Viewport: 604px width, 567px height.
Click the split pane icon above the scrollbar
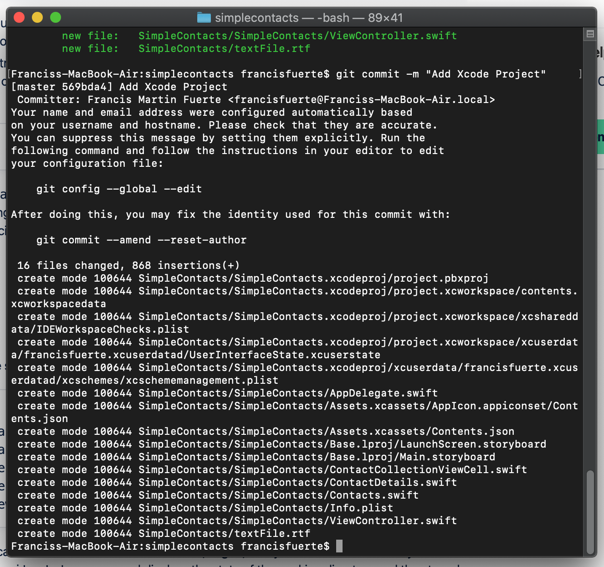(x=590, y=34)
